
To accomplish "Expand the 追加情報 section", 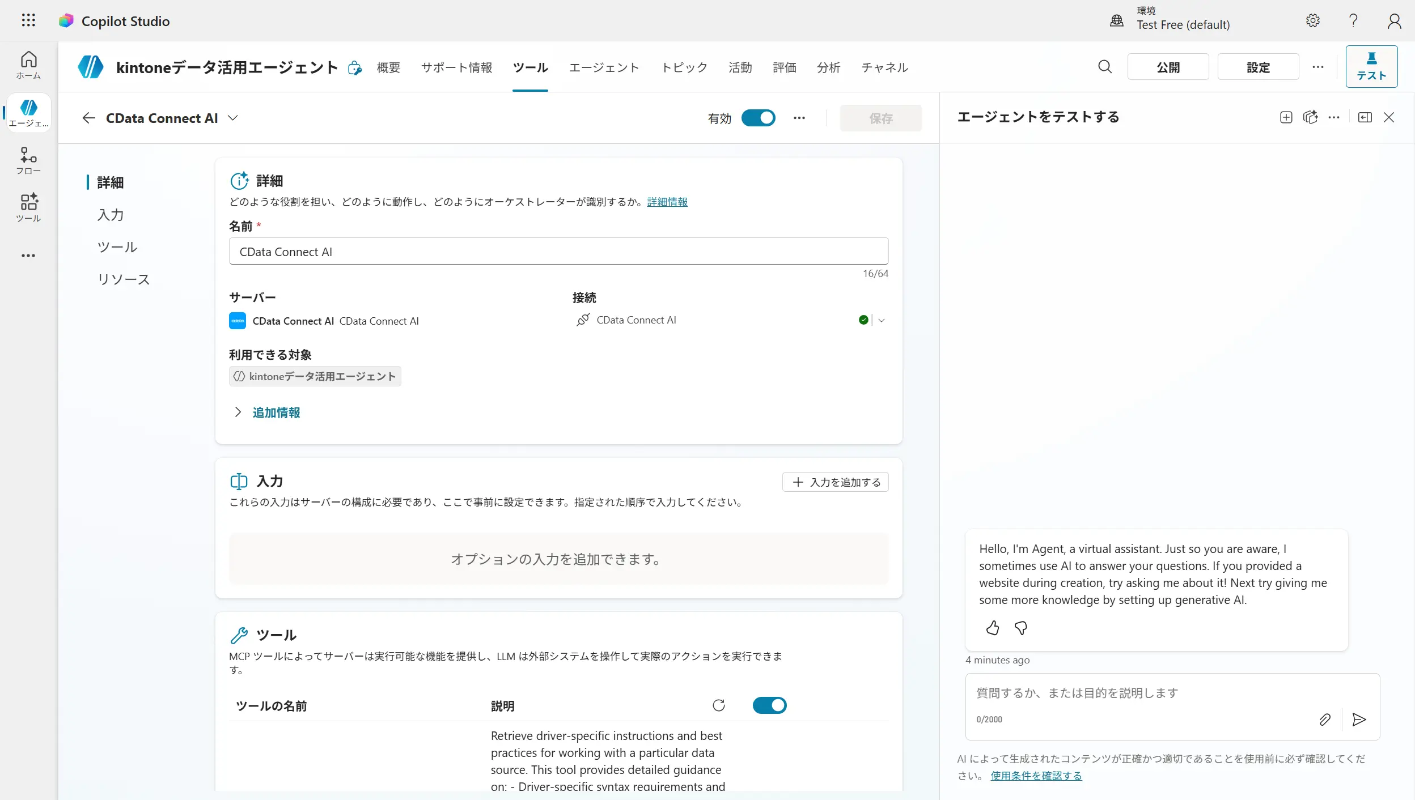I will (x=276, y=412).
